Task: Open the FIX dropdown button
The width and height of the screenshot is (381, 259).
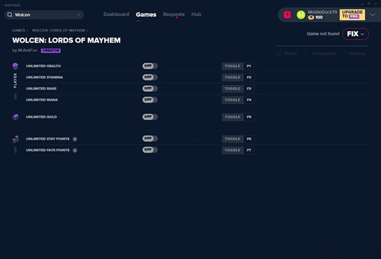Action: click(356, 34)
